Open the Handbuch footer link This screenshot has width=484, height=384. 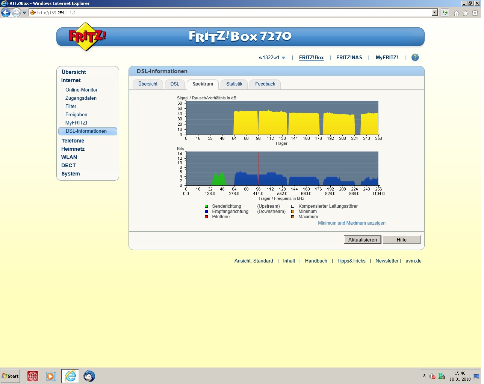click(x=316, y=261)
